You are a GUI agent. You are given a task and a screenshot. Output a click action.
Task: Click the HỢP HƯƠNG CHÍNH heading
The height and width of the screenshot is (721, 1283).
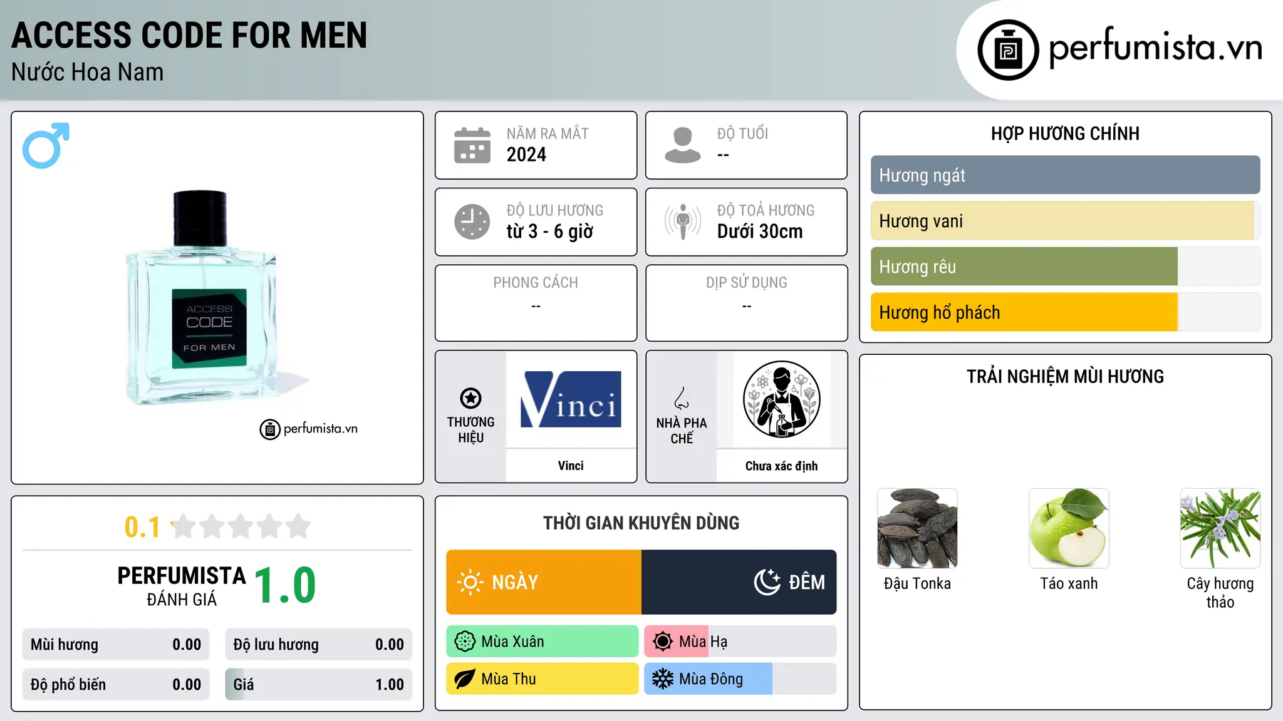point(1065,134)
